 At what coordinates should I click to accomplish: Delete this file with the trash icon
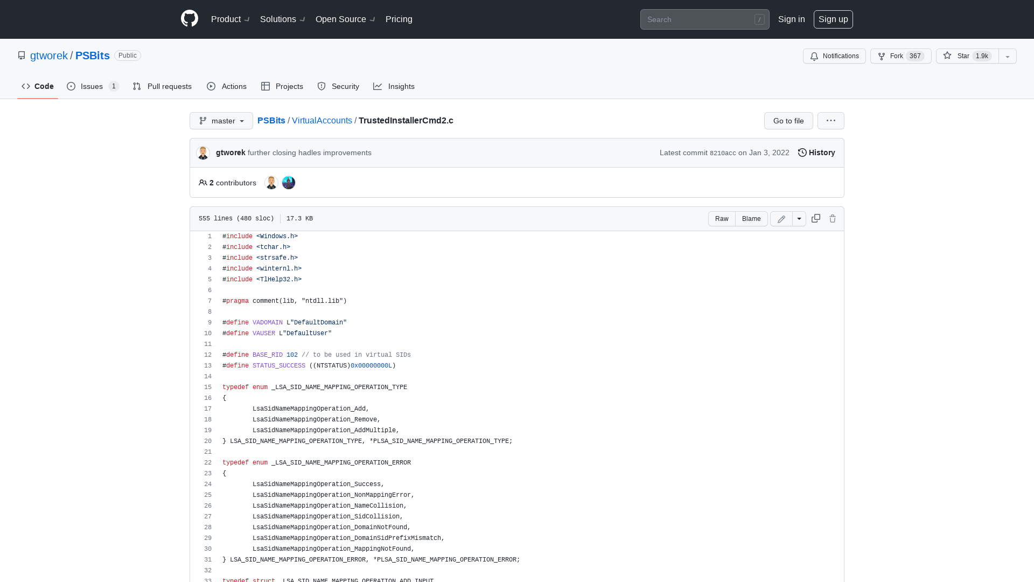pos(833,218)
